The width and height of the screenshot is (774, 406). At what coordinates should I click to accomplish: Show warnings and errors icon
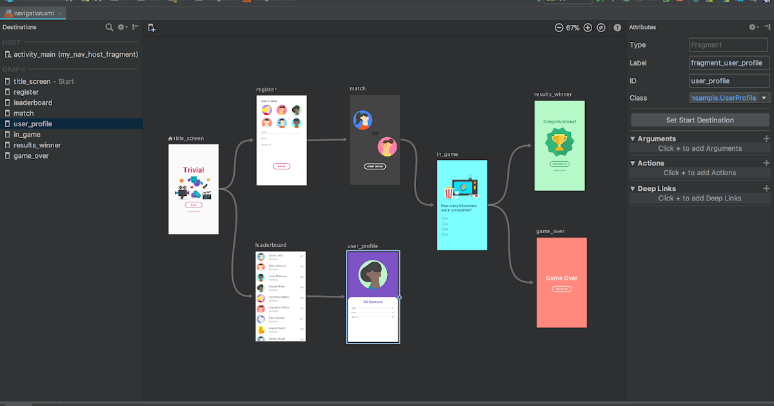(x=617, y=28)
